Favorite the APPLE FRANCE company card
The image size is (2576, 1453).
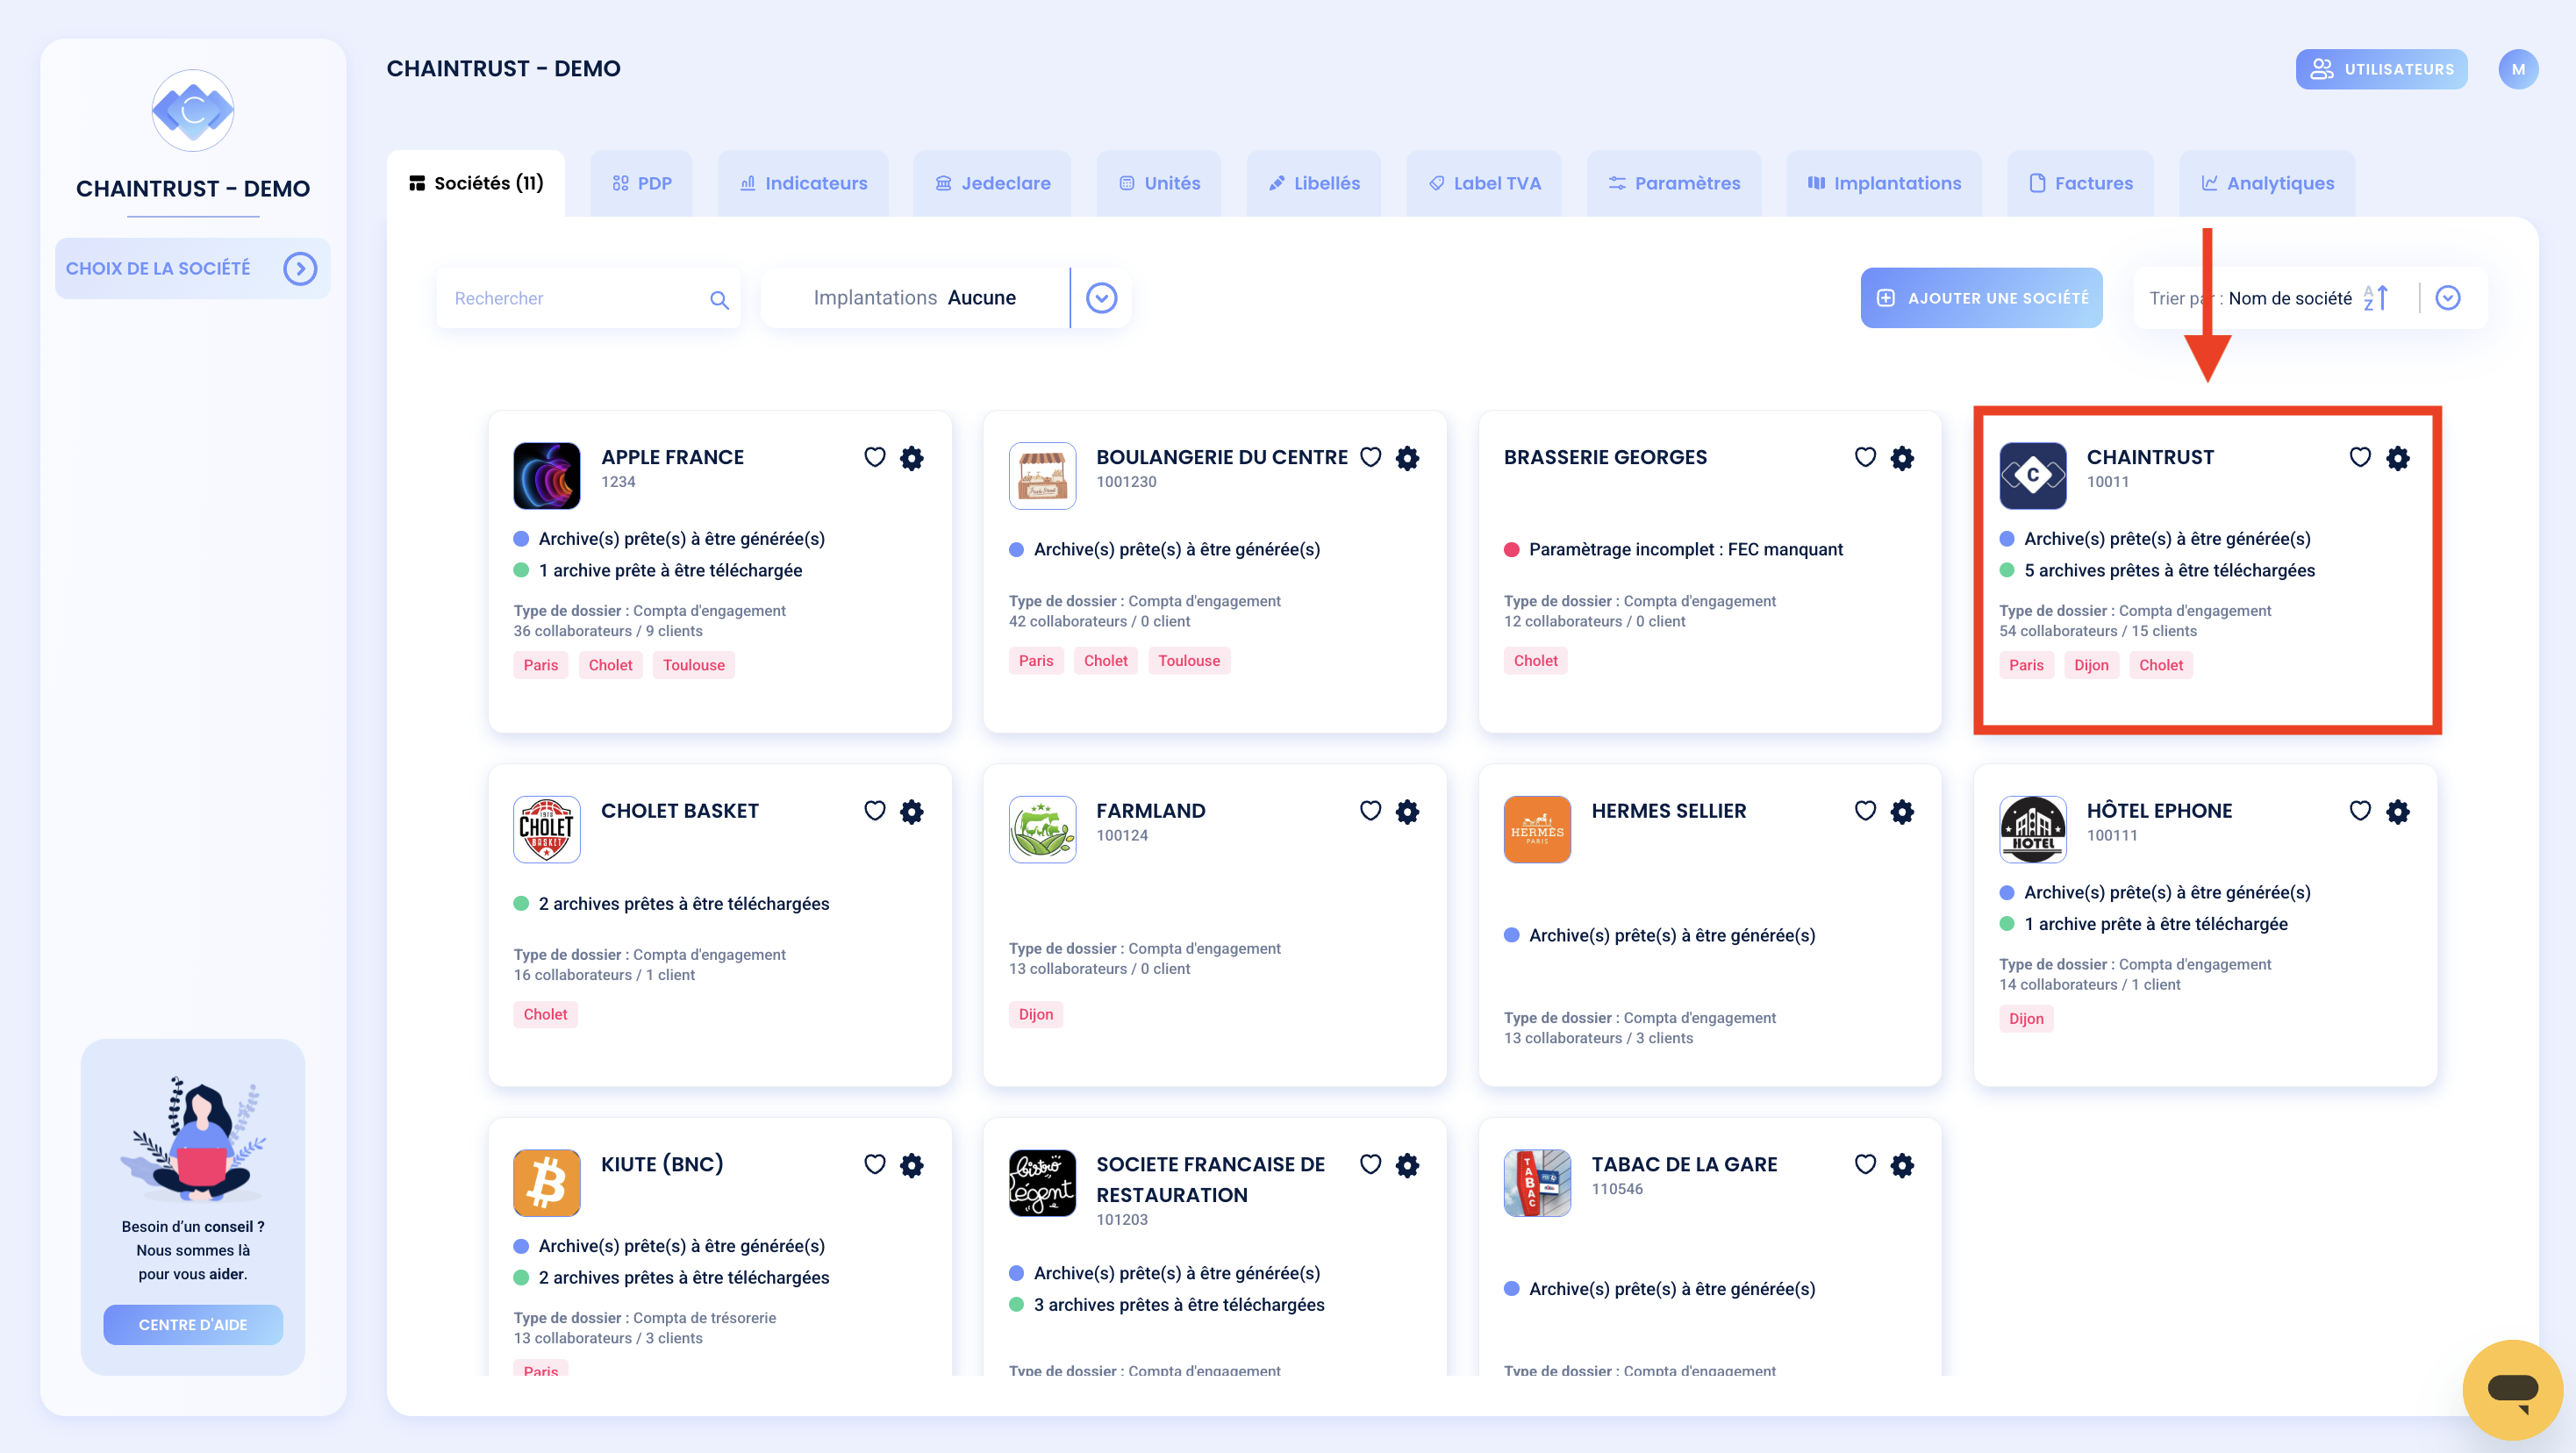(875, 458)
